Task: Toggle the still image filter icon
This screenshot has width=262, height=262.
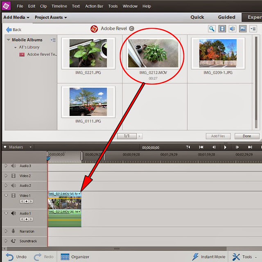Action: (243, 29)
